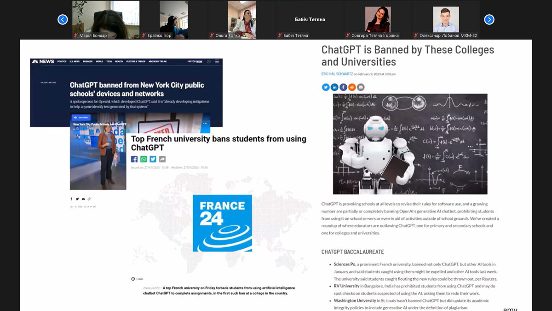The height and width of the screenshot is (311, 552).
Task: Open the Politics section in NBC nav
Action: click(62, 61)
